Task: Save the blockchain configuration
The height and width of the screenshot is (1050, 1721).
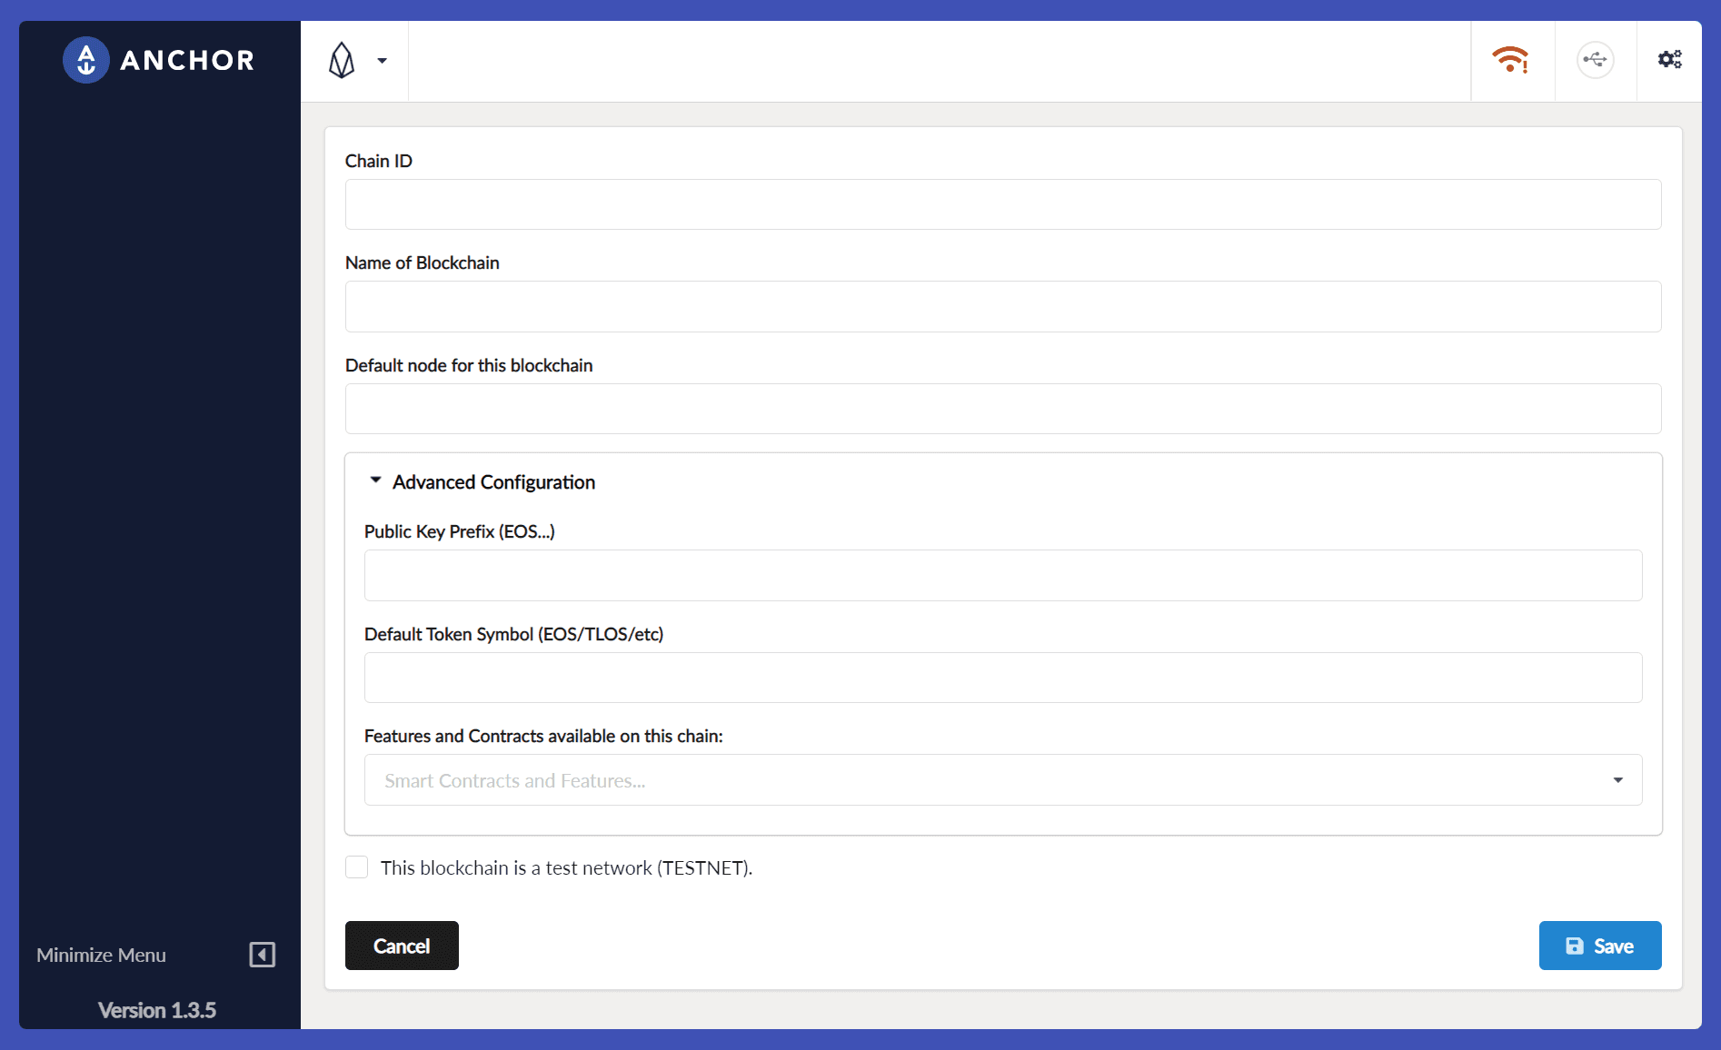Action: (x=1600, y=946)
